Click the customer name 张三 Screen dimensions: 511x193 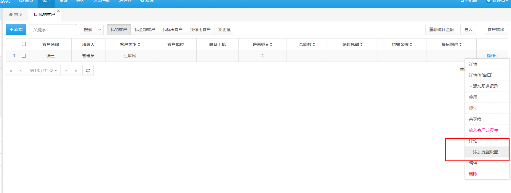50,56
